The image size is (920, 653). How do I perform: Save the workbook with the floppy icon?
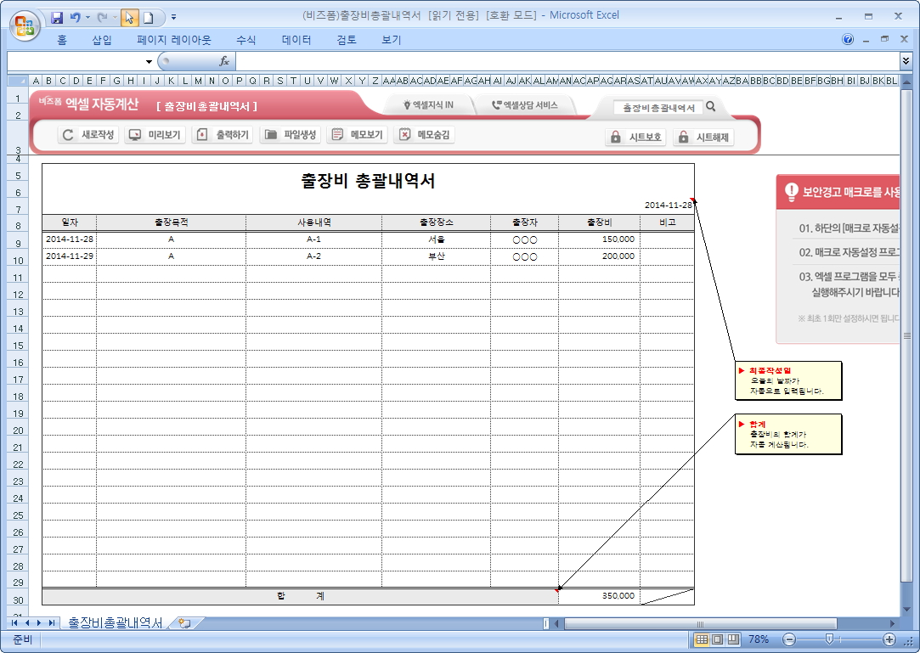coord(57,18)
